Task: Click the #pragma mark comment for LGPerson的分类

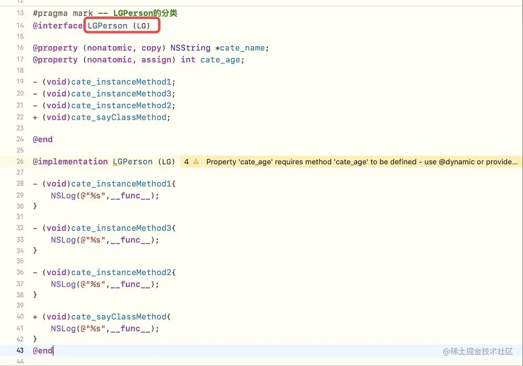Action: 105,13
